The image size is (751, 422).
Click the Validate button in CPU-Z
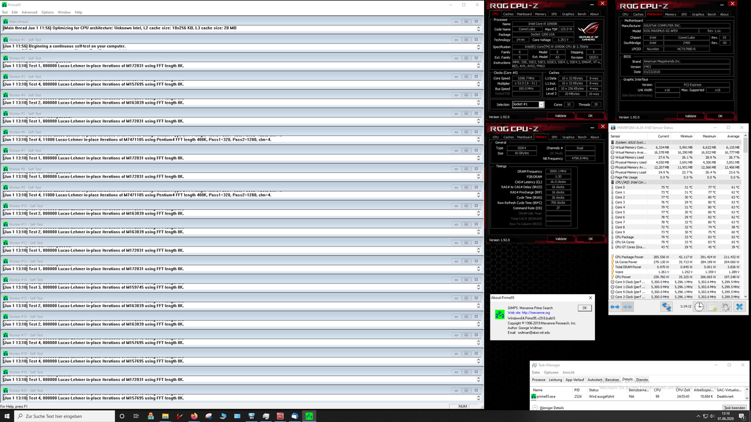tap(560, 115)
